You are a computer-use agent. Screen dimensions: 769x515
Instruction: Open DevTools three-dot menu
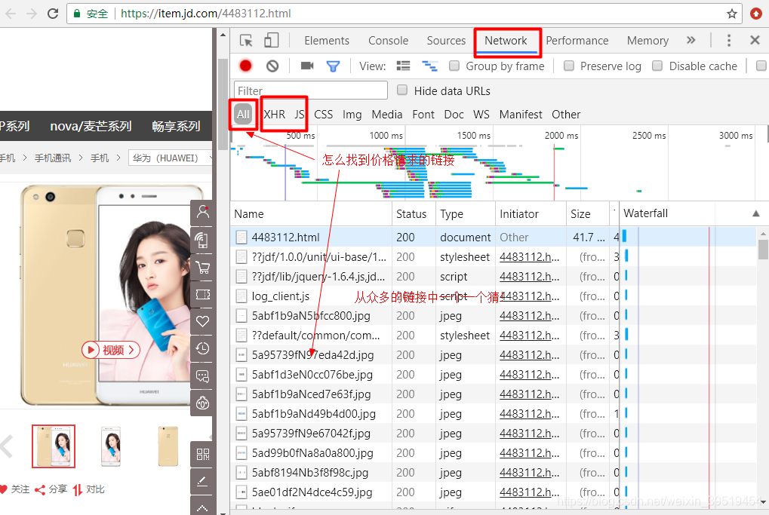pos(729,40)
